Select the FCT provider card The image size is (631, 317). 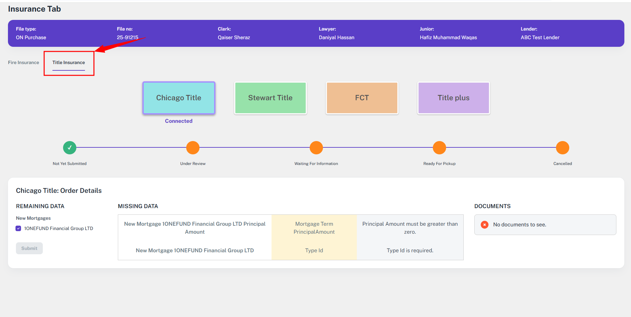(362, 98)
